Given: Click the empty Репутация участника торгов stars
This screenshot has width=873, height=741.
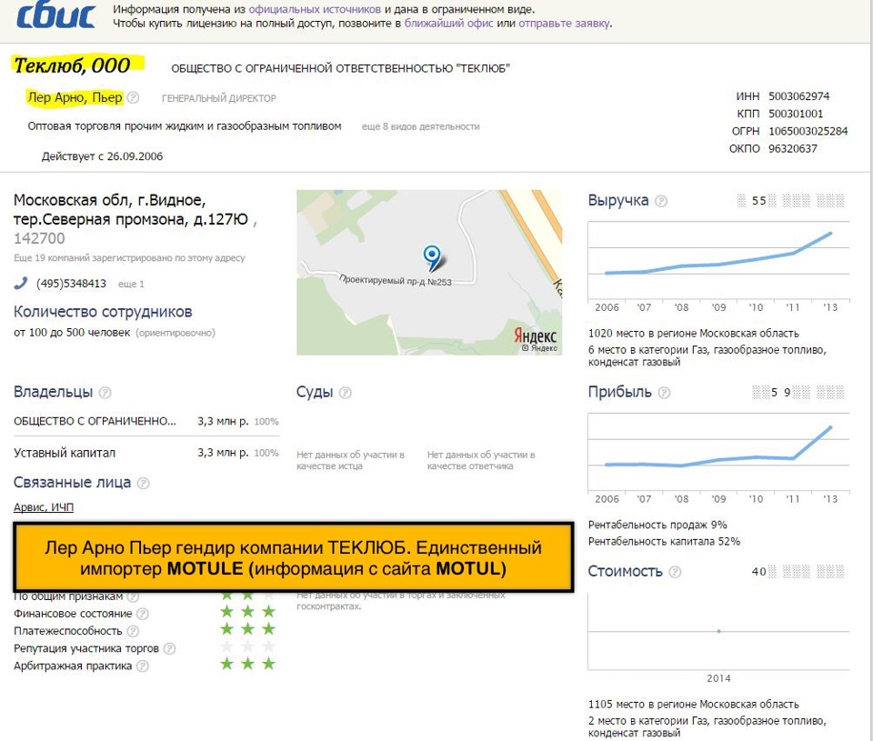Looking at the screenshot, I should tap(247, 646).
